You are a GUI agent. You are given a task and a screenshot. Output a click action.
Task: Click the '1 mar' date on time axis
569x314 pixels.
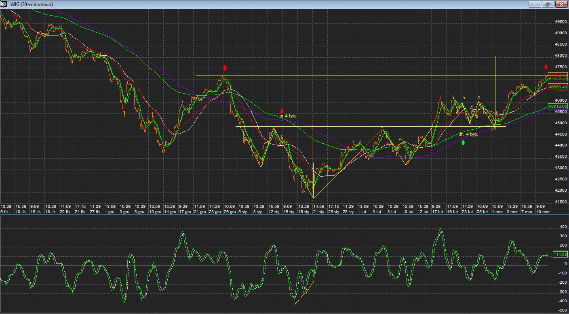[x=497, y=212]
